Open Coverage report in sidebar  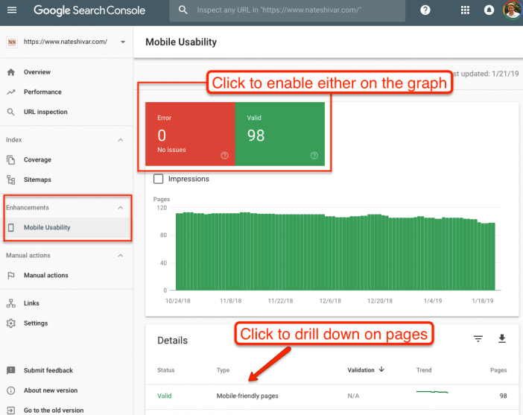66,159
